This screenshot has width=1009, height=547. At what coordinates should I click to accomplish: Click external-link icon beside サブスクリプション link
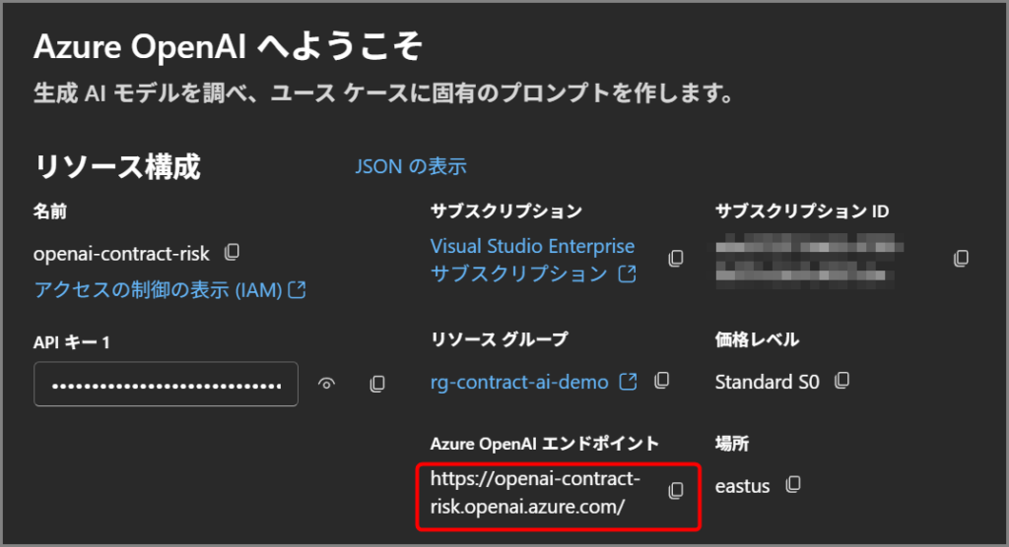coord(627,274)
